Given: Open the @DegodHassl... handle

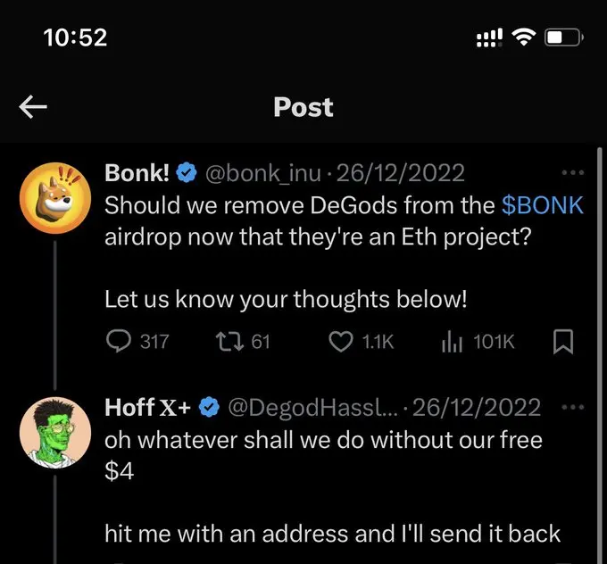Looking at the screenshot, I should 312,407.
